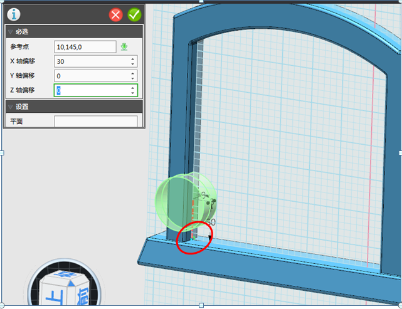Click the 30 dimension label in viewport
Viewport: 402px width, 309px height.
[x=211, y=223]
